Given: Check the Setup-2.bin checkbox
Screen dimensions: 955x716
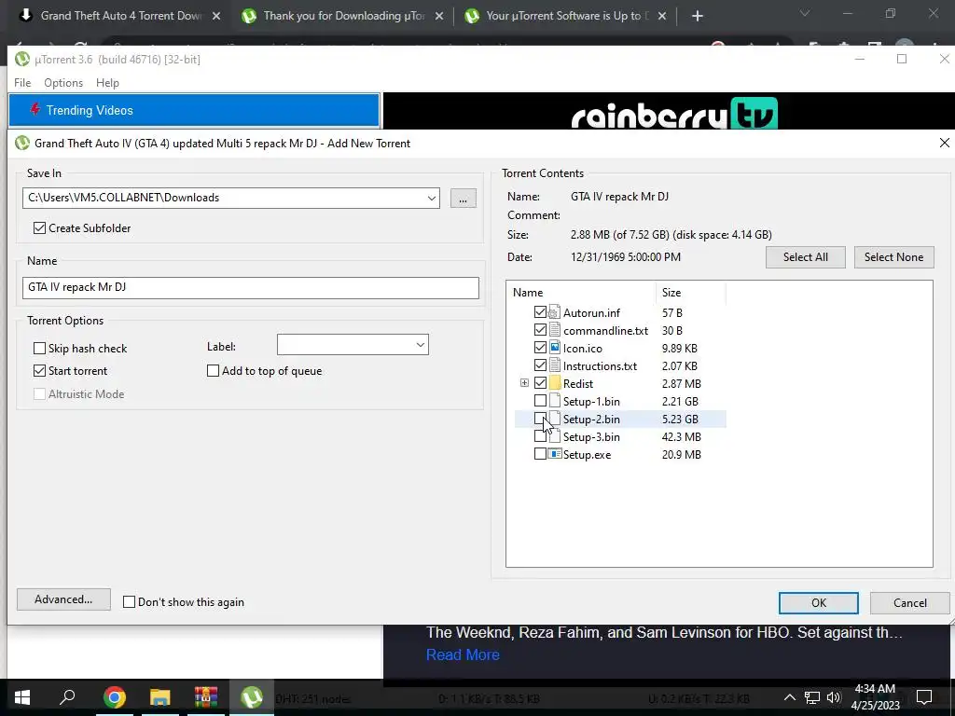Looking at the screenshot, I should click(540, 419).
